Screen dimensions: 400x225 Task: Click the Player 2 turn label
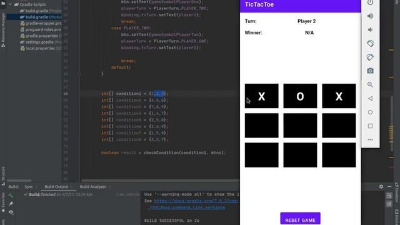pyautogui.click(x=306, y=21)
